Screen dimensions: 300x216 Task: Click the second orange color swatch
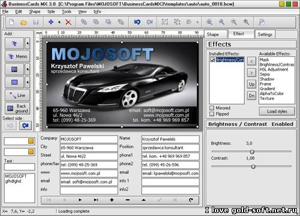31,152
